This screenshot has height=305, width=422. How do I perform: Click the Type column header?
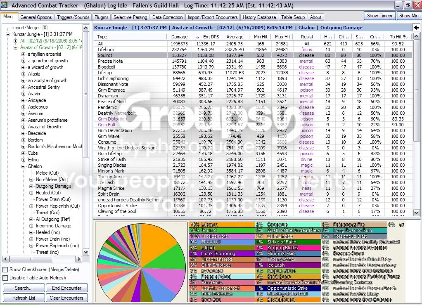130,37
